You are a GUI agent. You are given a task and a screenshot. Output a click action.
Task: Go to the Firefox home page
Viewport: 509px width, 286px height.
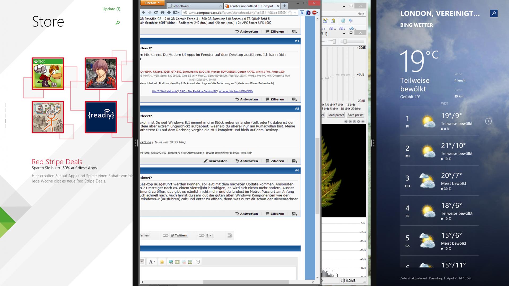162,12
